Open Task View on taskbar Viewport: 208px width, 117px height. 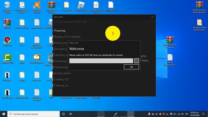click(71, 114)
